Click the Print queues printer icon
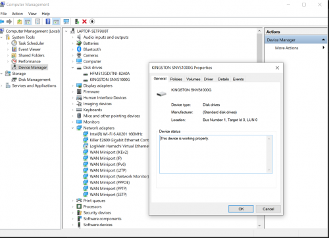Viewport: 329px width, 238px height. click(x=79, y=201)
